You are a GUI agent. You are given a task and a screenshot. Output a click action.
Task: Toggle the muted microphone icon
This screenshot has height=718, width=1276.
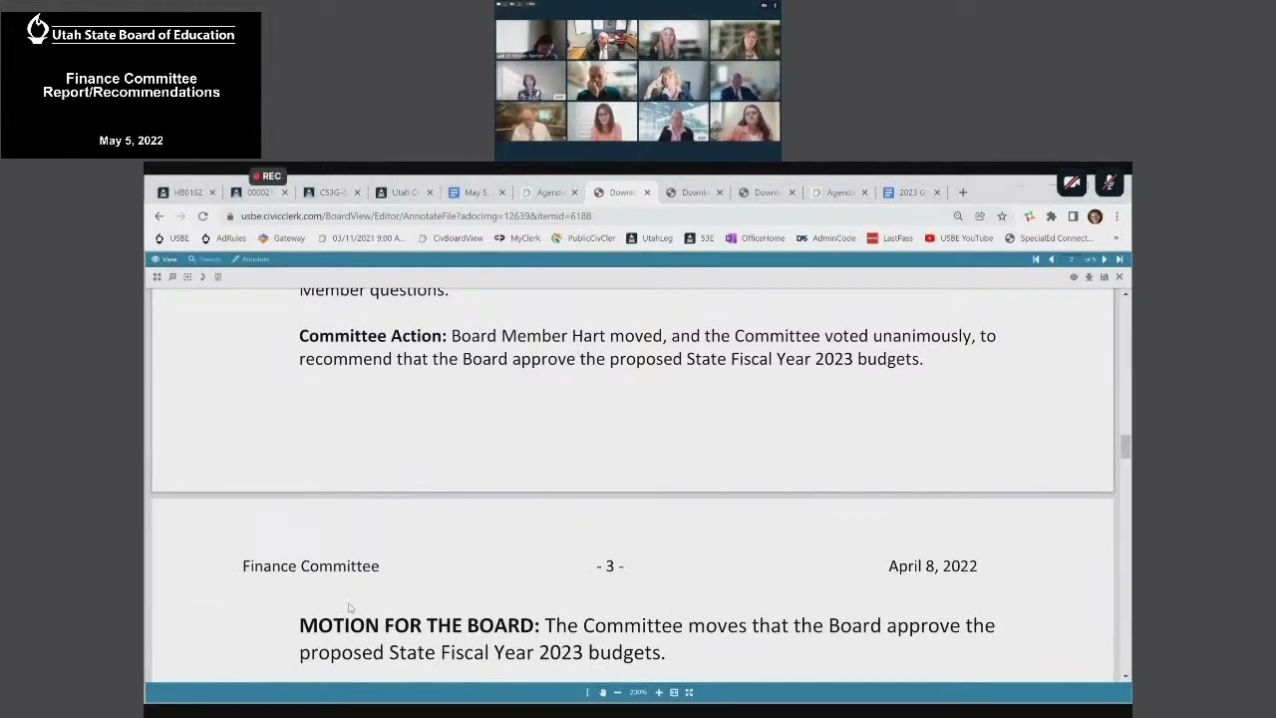1109,183
